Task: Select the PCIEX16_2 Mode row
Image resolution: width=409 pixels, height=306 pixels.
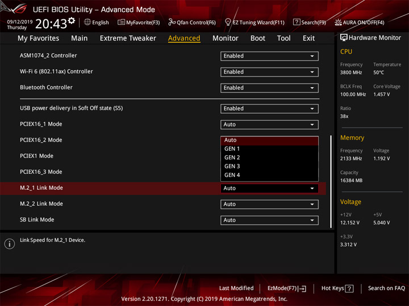Action: coord(41,140)
